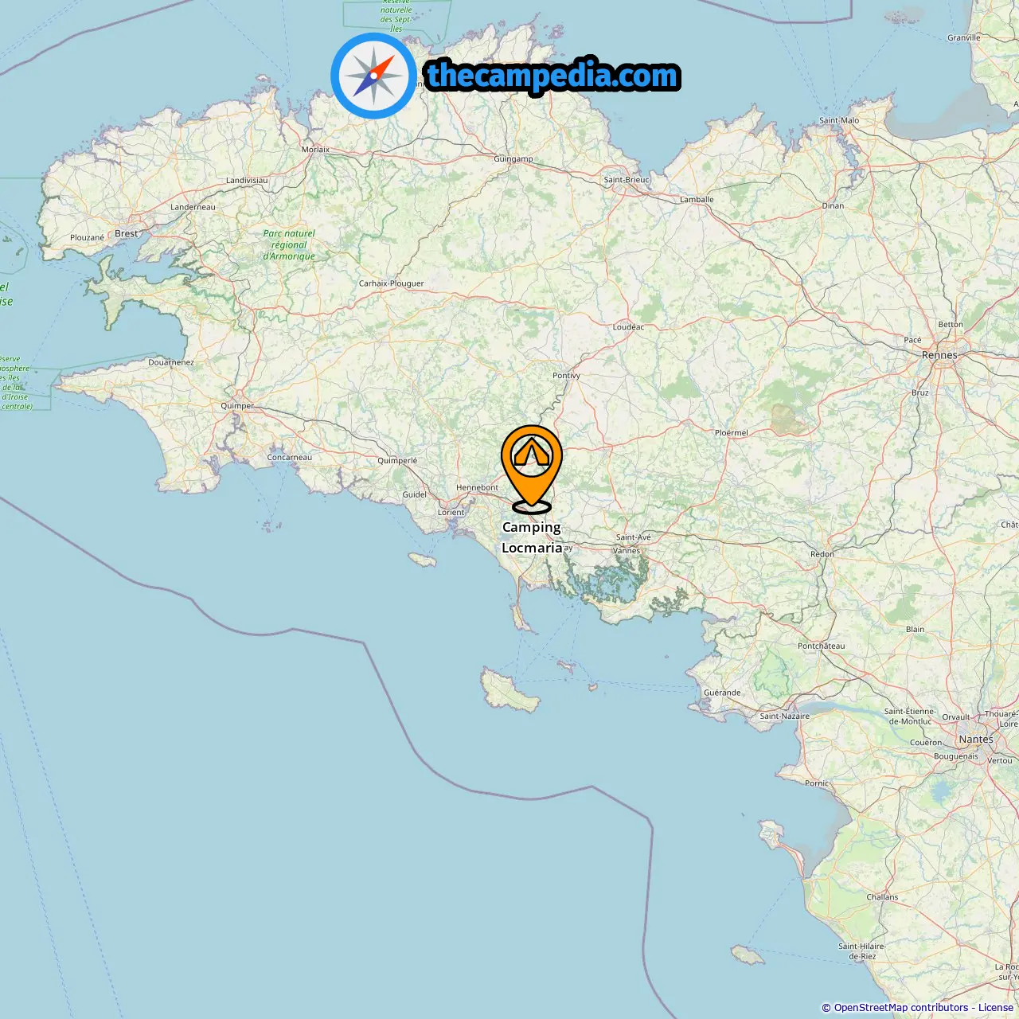This screenshot has width=1019, height=1019.
Task: Click the Carhaix-Plouguer town label
Action: coord(391,283)
